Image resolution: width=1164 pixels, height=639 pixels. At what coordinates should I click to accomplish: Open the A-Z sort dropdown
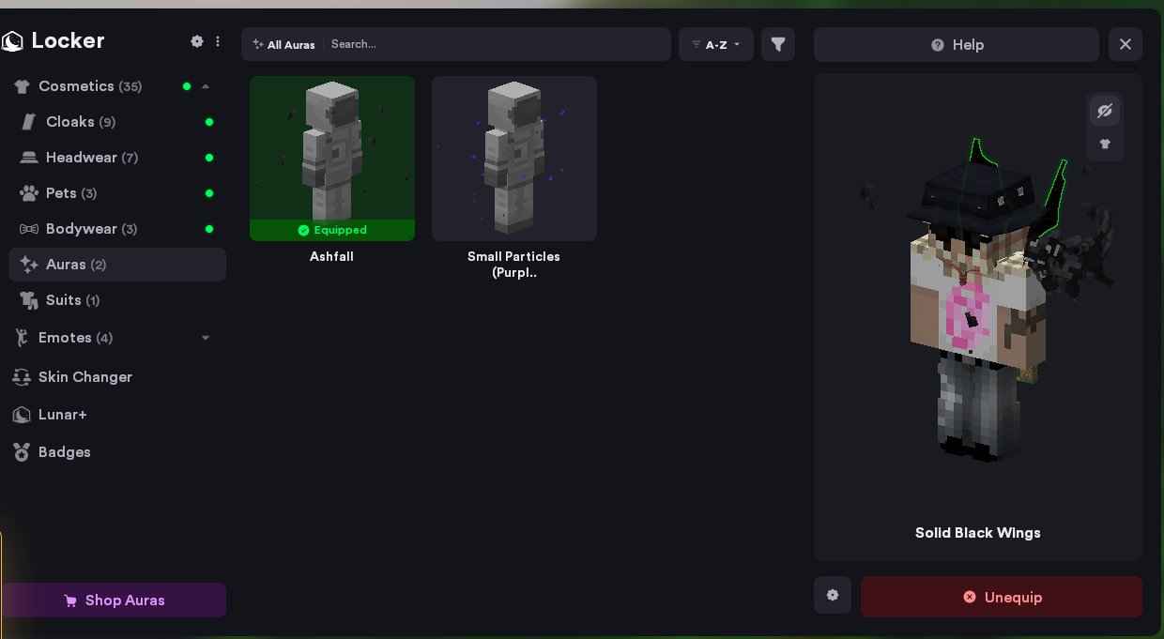pos(716,44)
